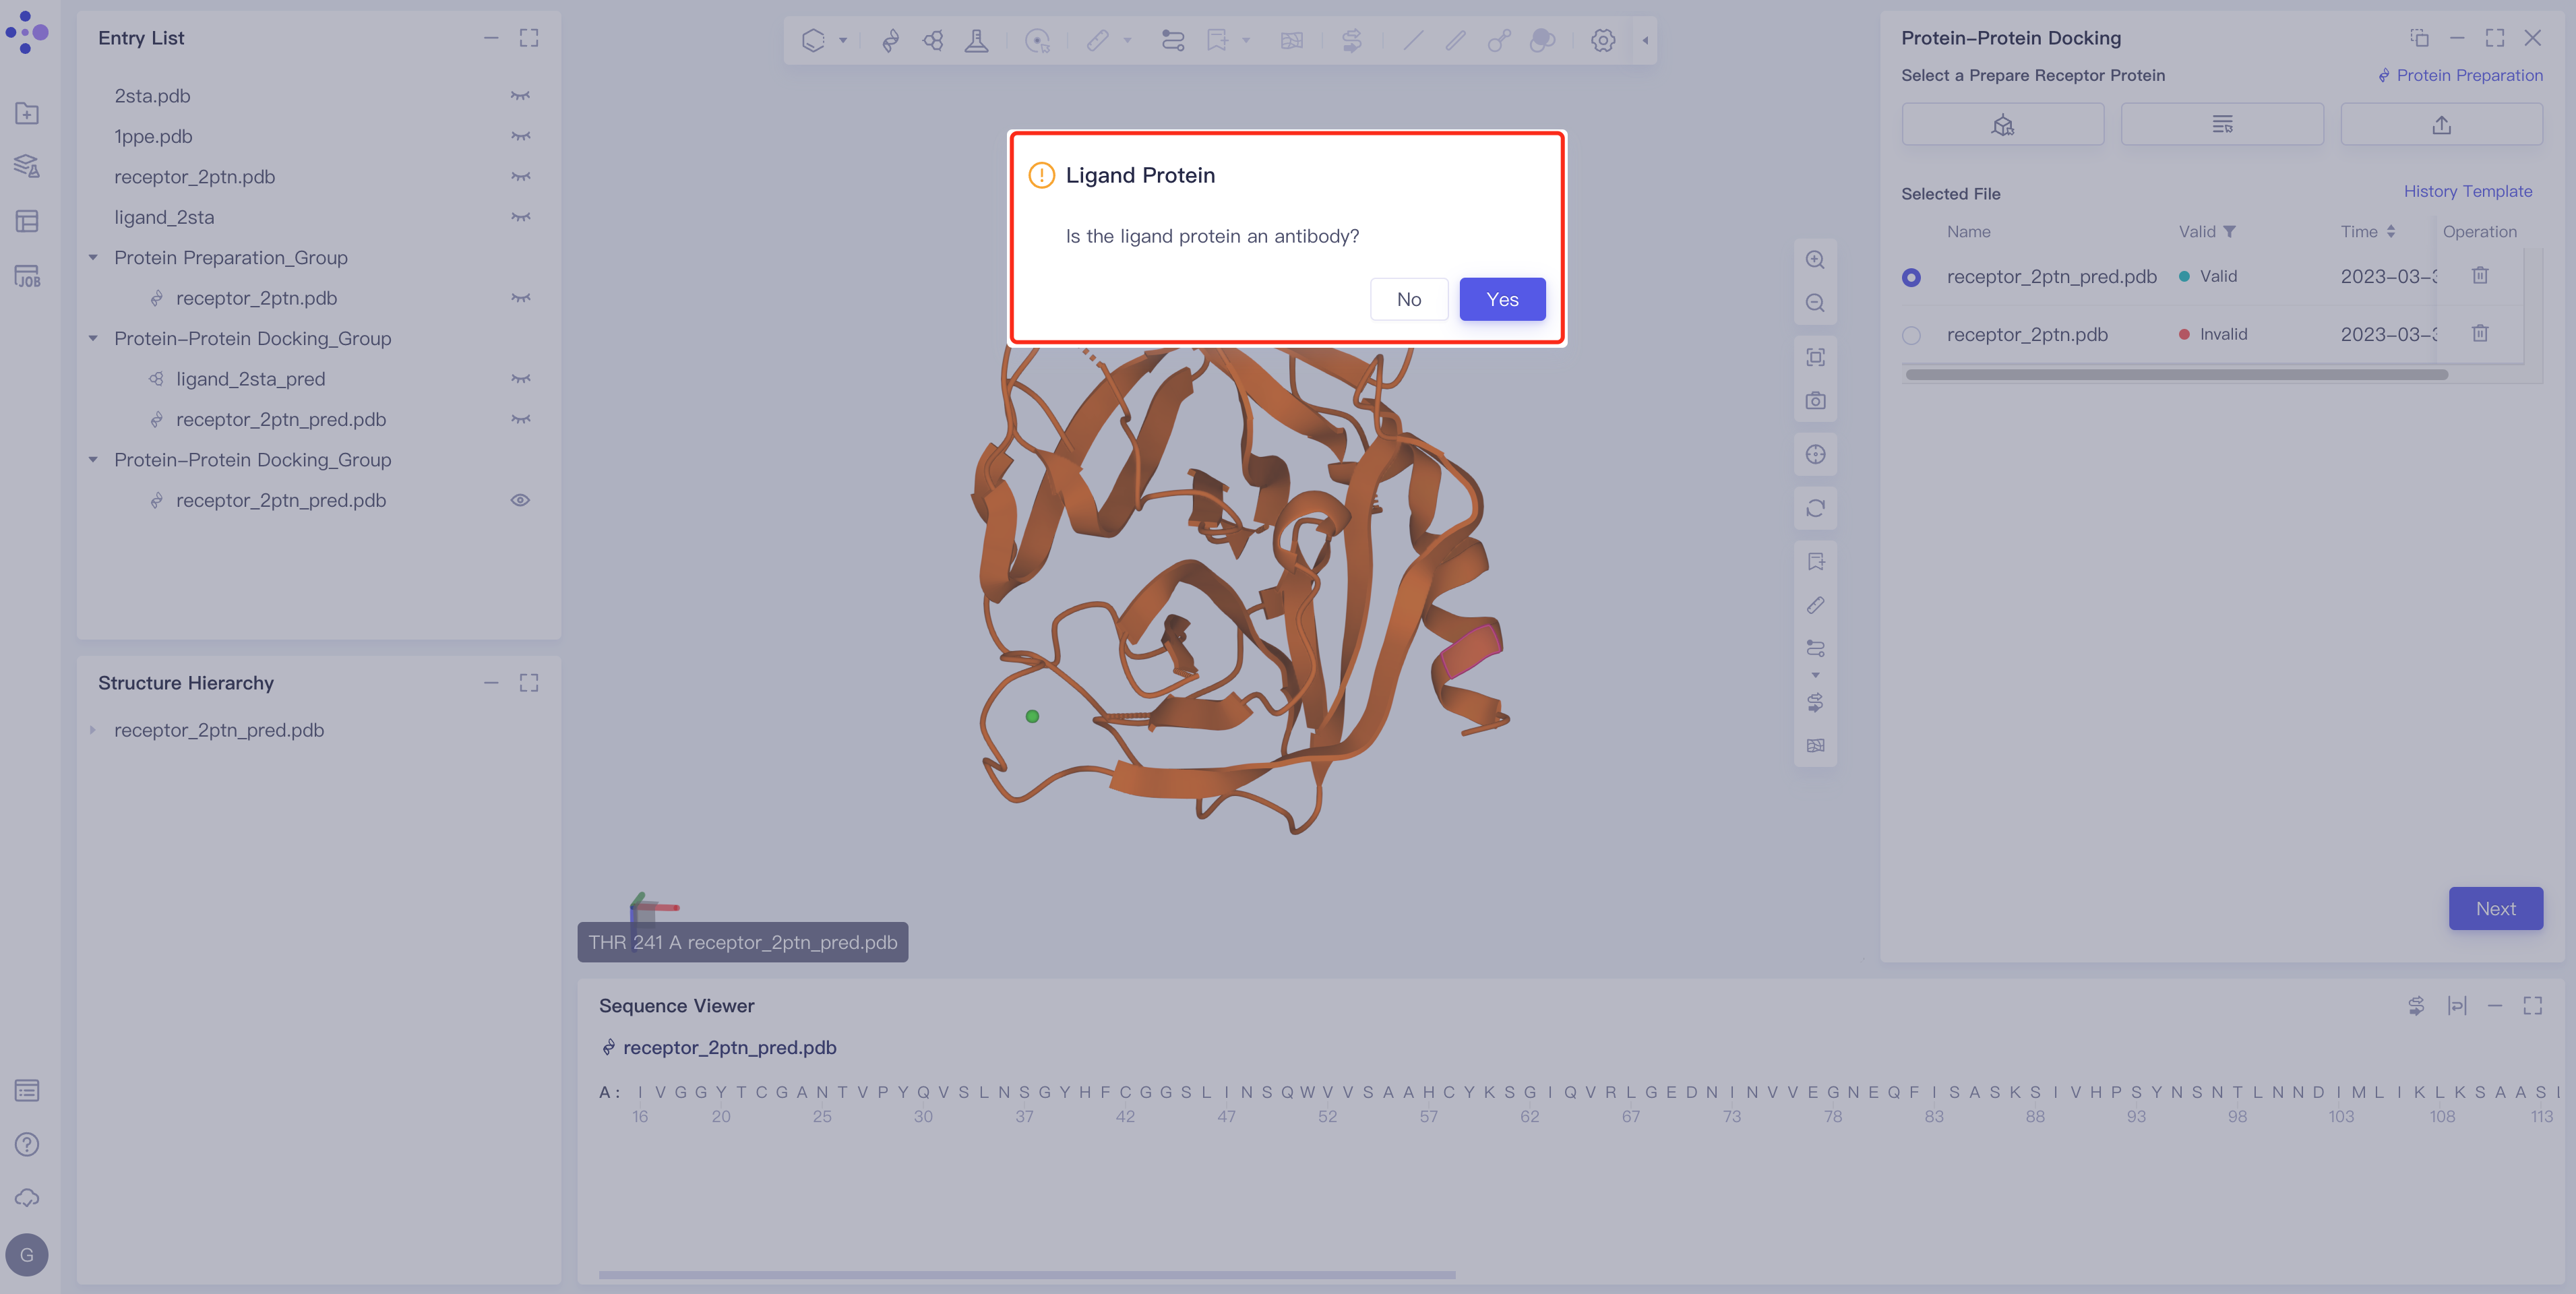Select the receptor_2ptn.pdb radio button
2576x1294 pixels.
[1911, 335]
